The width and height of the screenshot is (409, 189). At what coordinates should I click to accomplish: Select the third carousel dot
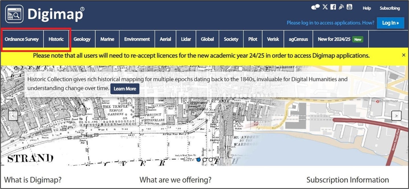[211, 160]
